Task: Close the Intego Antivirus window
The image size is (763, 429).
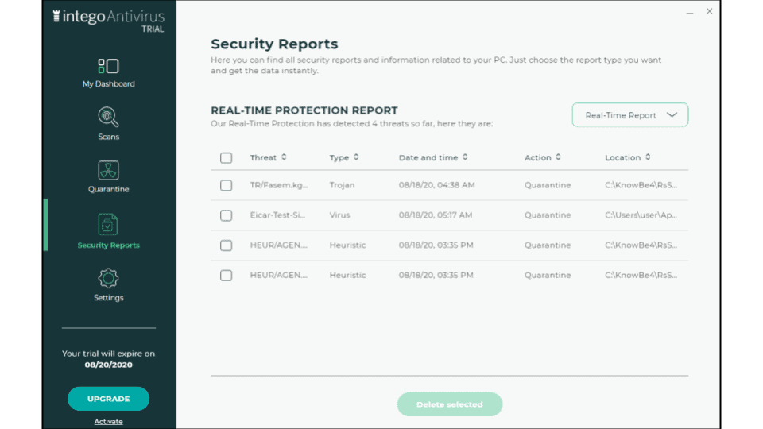Action: pos(710,11)
